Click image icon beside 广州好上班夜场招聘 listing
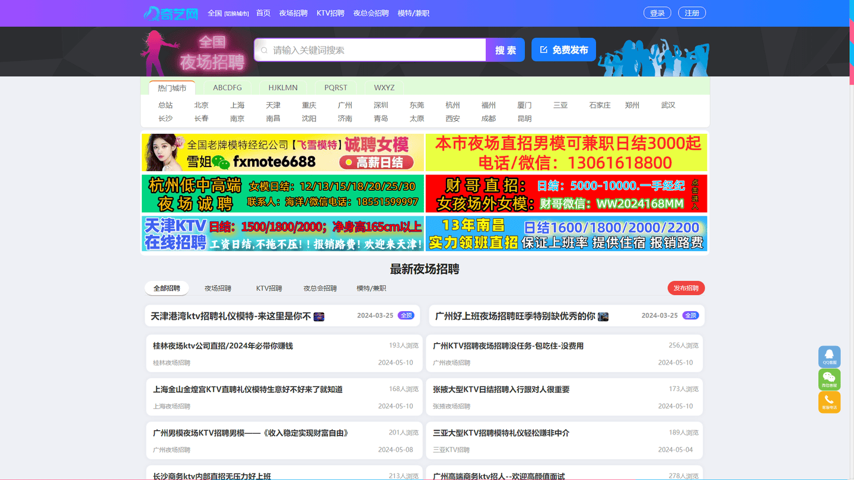Screen dimensions: 854x480 click(x=603, y=316)
